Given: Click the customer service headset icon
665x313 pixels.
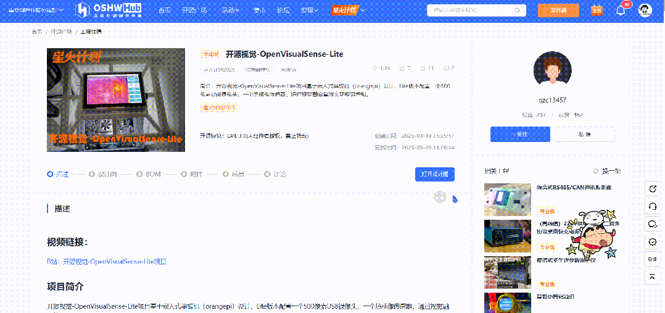Looking at the screenshot, I should [652, 206].
